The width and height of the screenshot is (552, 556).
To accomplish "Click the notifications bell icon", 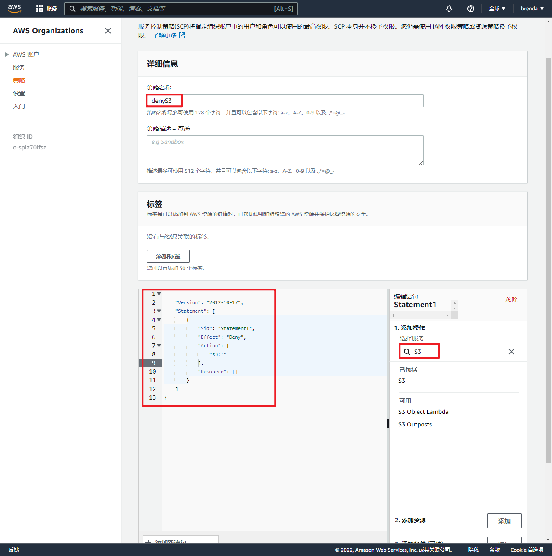I will click(x=449, y=9).
